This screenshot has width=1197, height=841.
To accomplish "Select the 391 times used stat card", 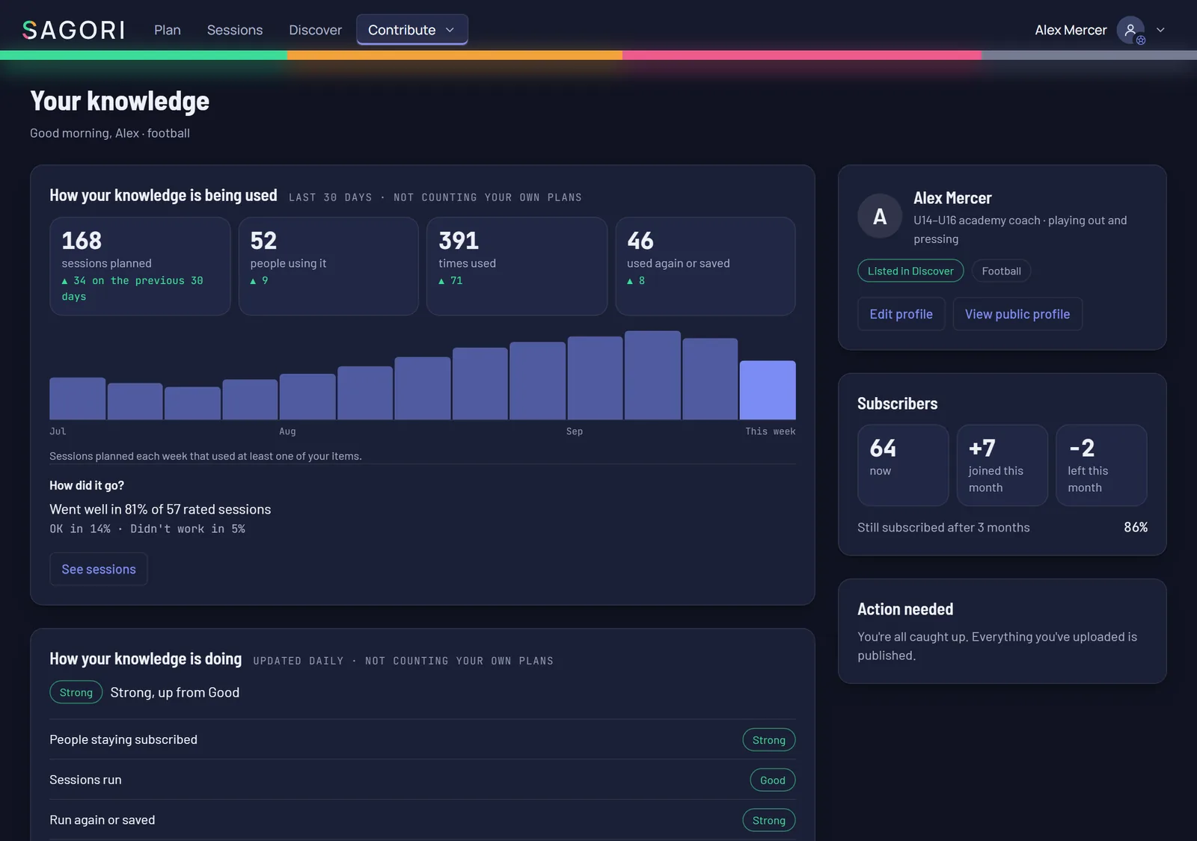I will (517, 266).
